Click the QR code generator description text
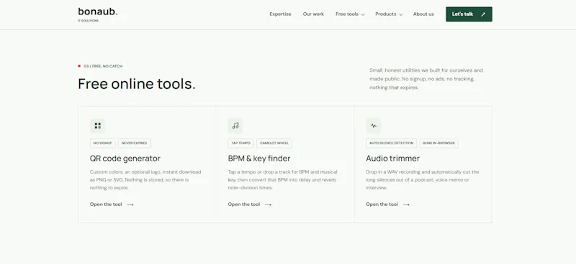576x264 pixels. (x=145, y=180)
